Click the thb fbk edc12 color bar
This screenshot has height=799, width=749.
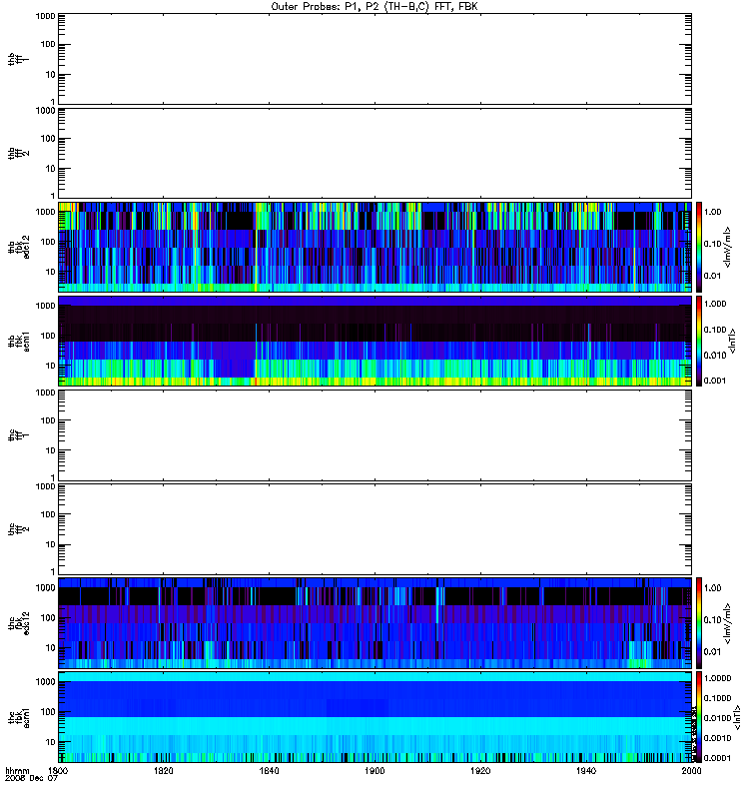pos(699,247)
